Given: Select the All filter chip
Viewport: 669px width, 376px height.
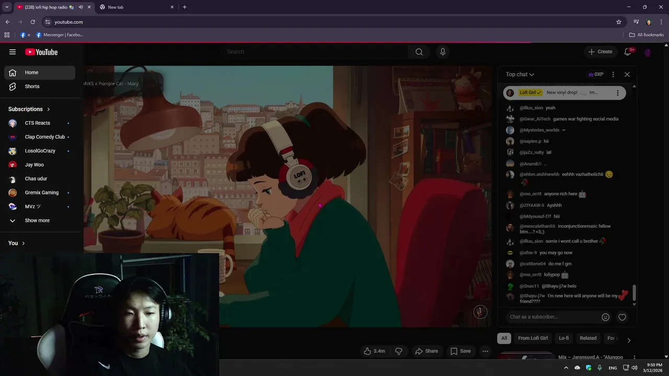Looking at the screenshot, I should point(504,338).
